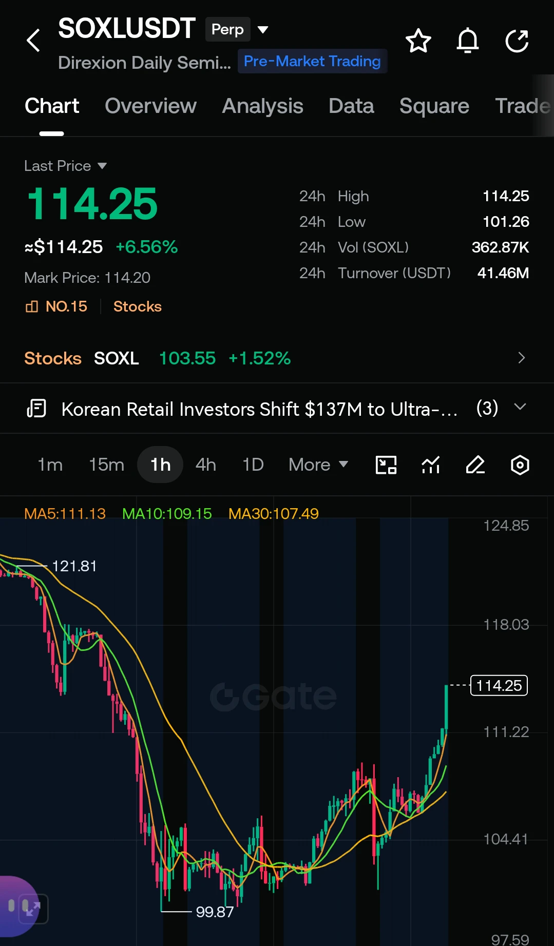554x946 pixels.
Task: Tap the share icon
Action: point(517,41)
